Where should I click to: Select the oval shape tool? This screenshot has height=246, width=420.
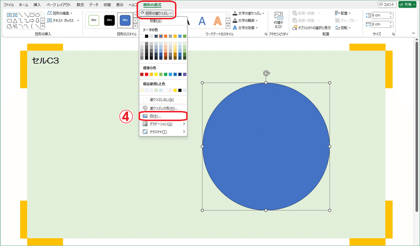tap(37, 15)
